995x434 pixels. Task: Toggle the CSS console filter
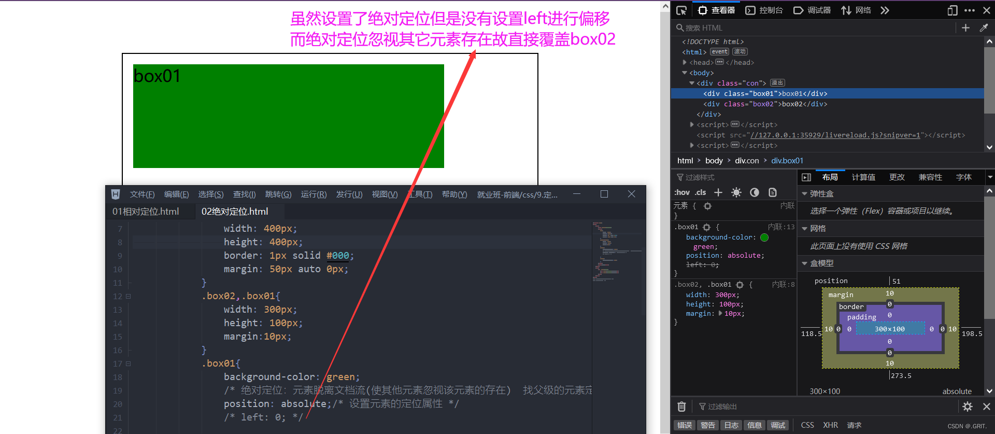(x=807, y=425)
